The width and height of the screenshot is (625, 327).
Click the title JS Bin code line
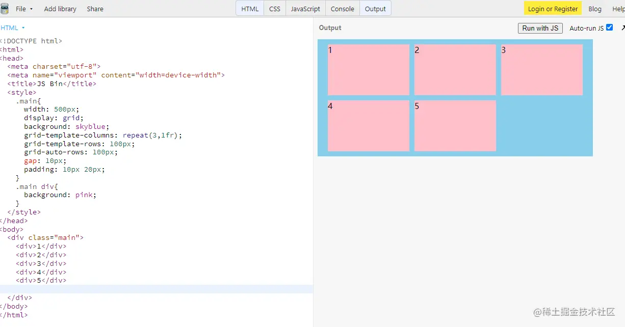click(51, 84)
